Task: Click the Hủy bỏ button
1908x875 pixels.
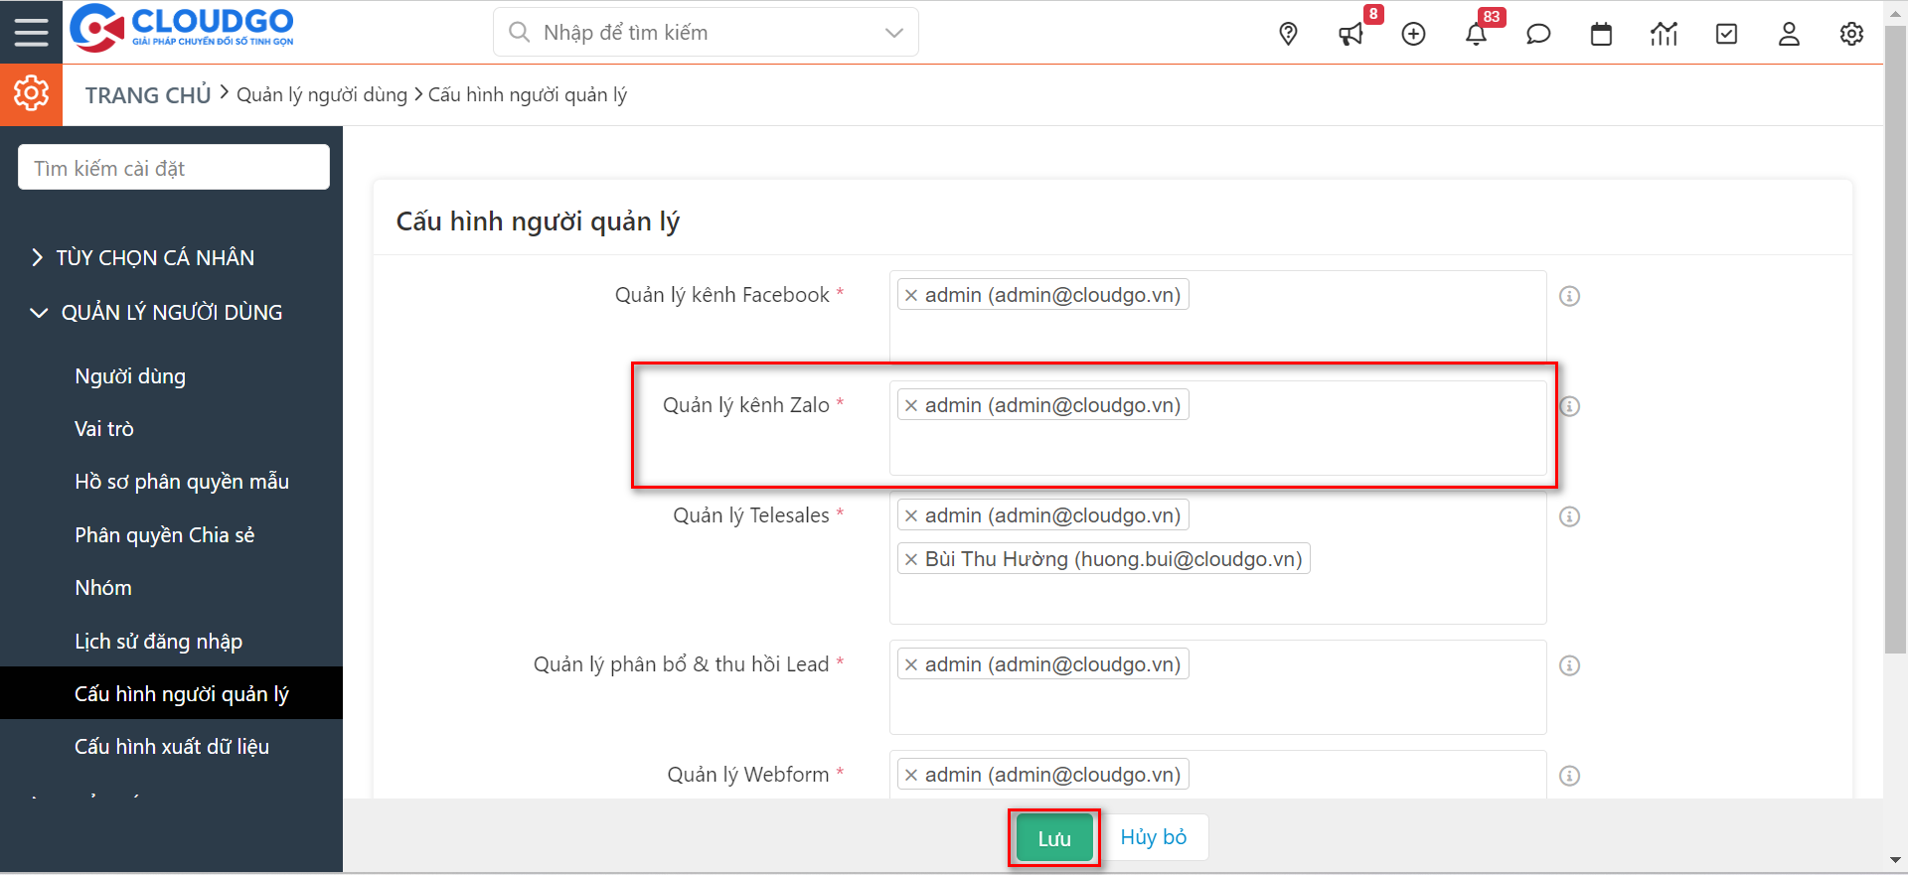Action: tap(1153, 837)
